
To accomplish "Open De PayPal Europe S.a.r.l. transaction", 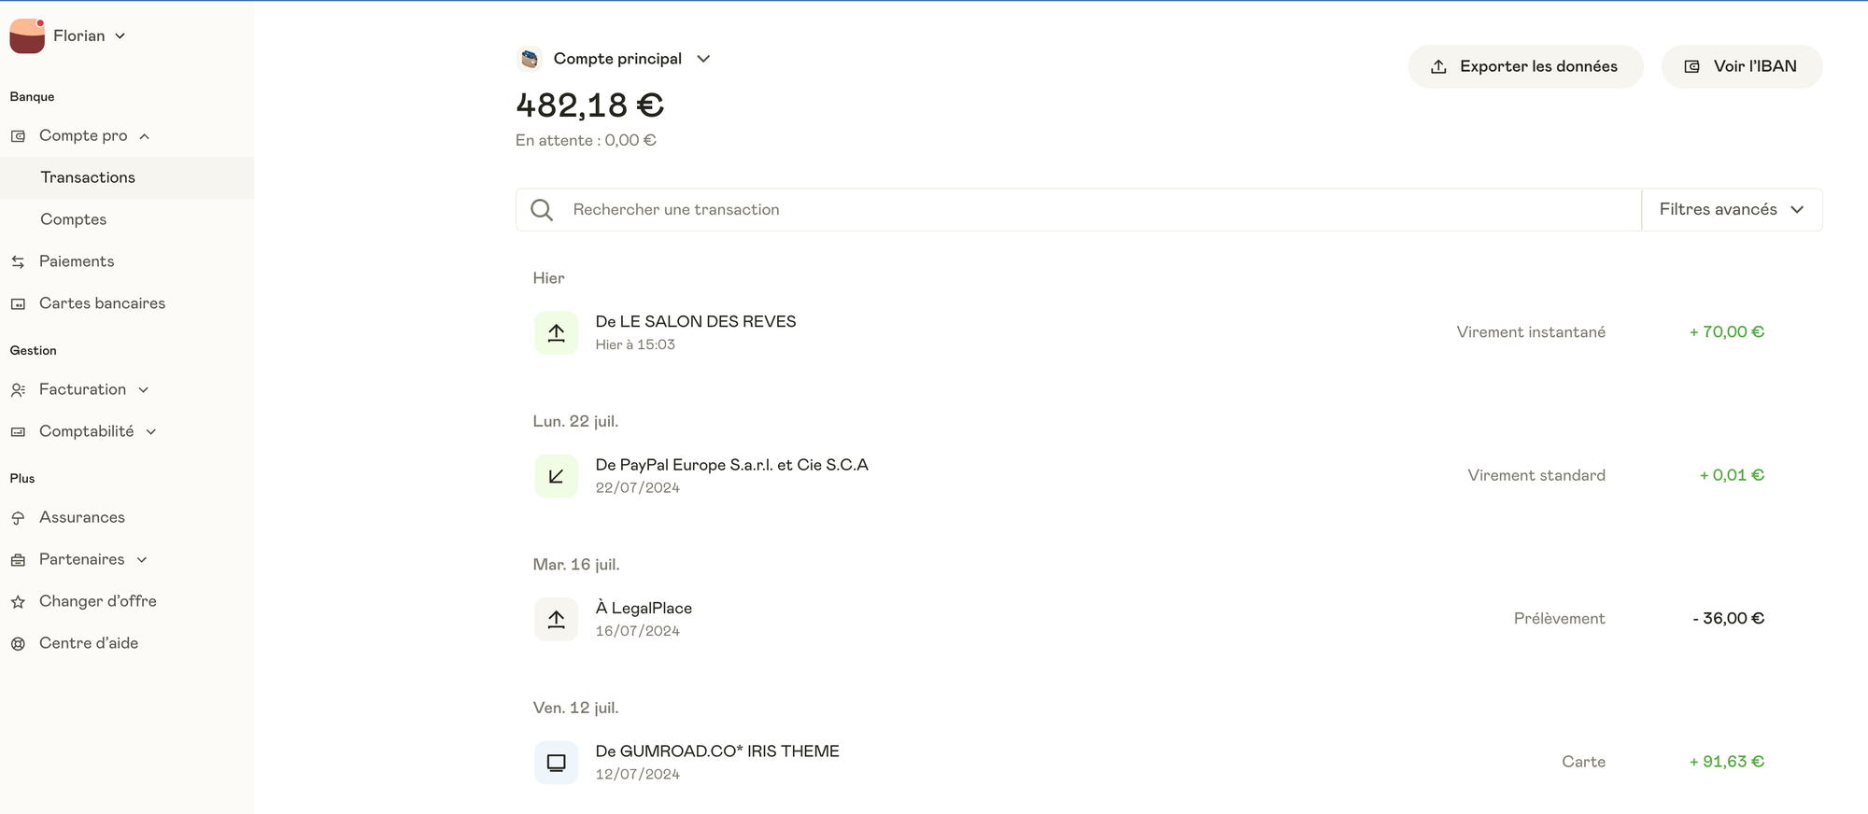I will point(732,465).
